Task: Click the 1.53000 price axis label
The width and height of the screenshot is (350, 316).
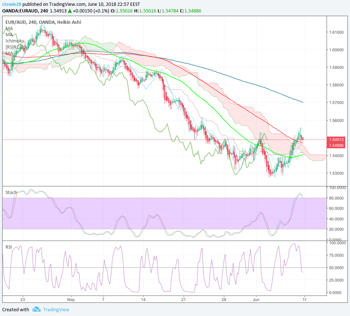Action: pos(336,173)
